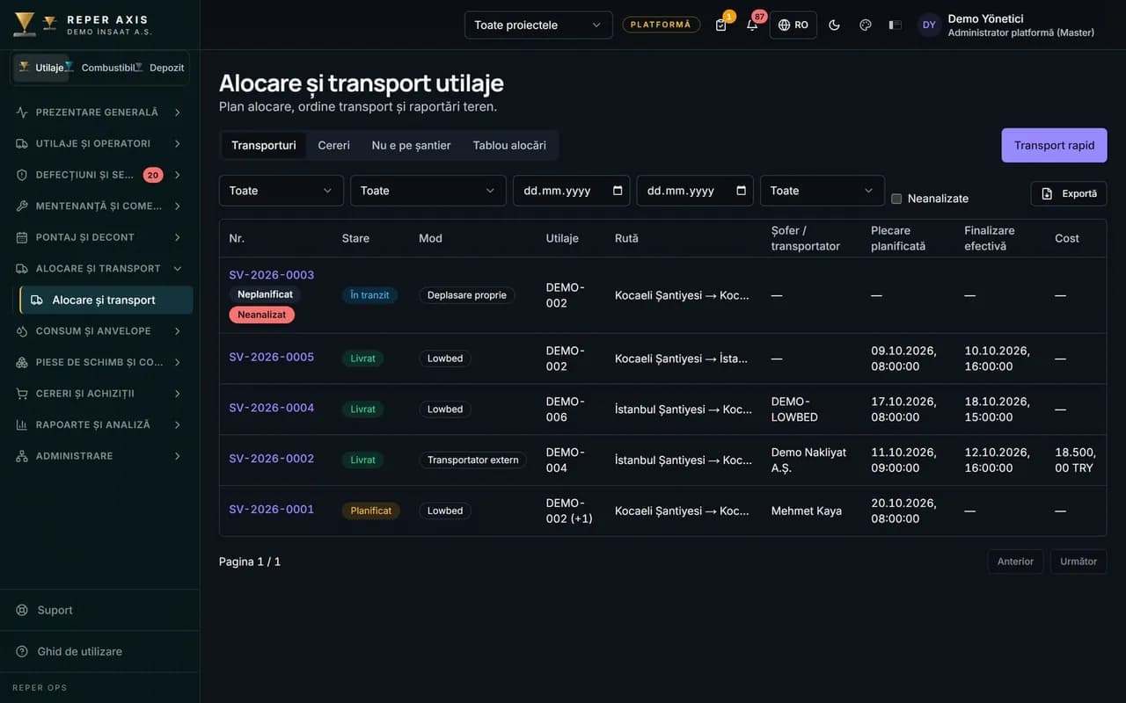Click the DY user avatar

pyautogui.click(x=929, y=25)
